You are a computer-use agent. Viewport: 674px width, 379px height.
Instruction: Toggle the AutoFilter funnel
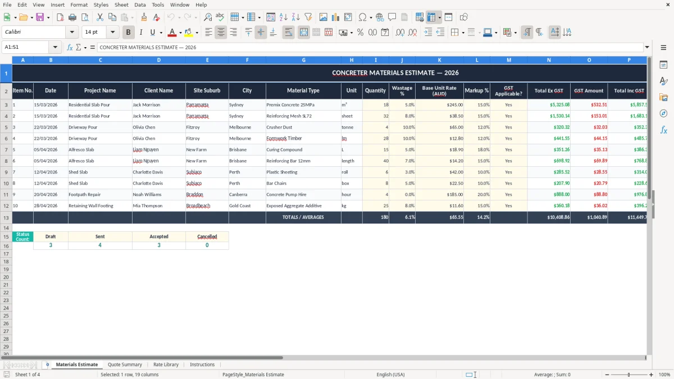pyautogui.click(x=308, y=17)
